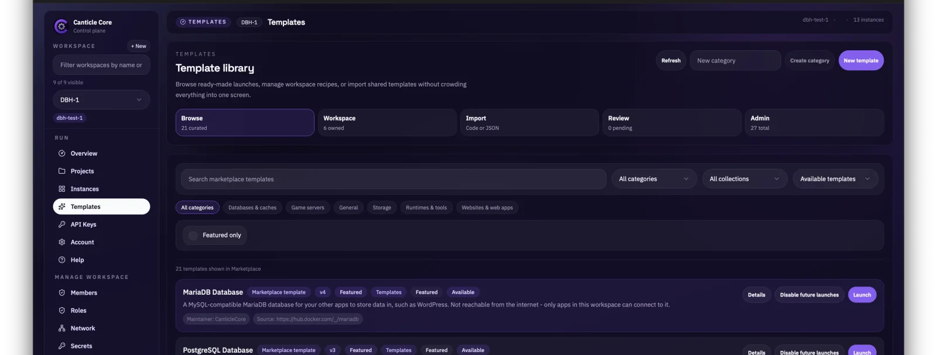Screen dimensions: 937x355
Task: Click the Create category button
Action: pos(809,60)
